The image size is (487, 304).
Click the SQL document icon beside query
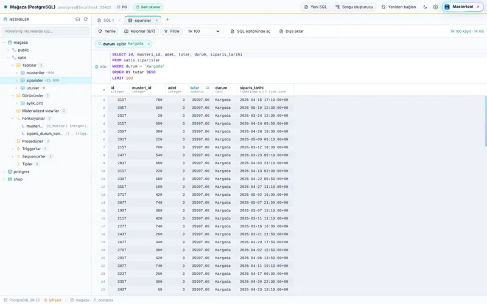97,67
